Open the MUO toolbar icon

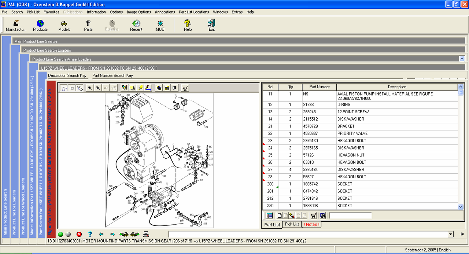[x=160, y=26]
